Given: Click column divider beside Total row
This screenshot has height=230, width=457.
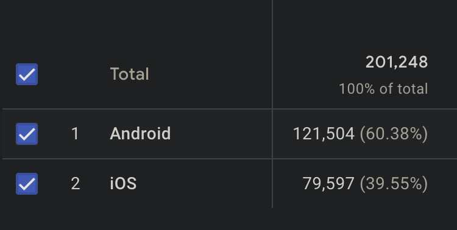Looking at the screenshot, I should tap(272, 54).
